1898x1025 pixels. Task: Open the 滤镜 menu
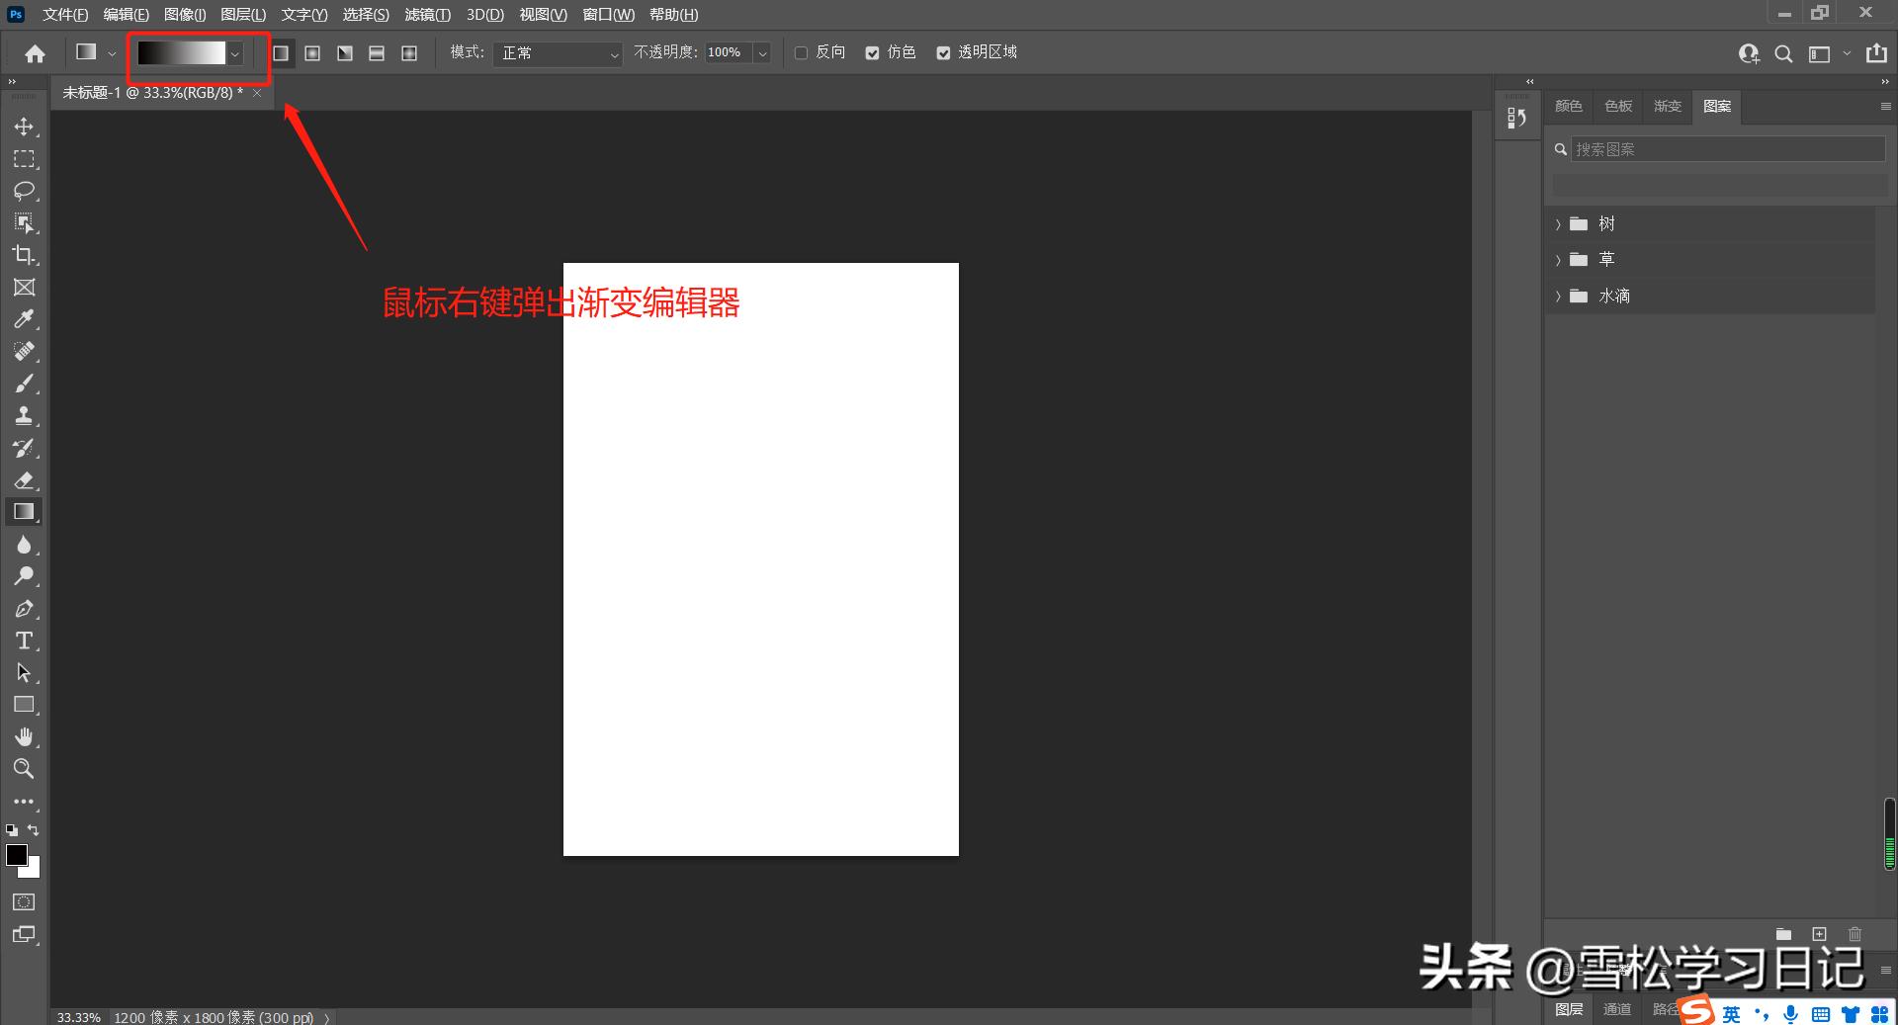(427, 14)
